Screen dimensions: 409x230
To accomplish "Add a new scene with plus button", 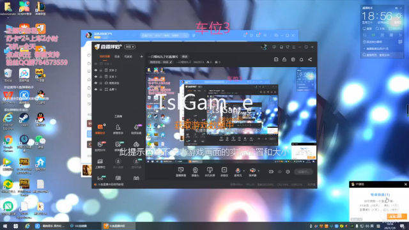I will (x=141, y=57).
